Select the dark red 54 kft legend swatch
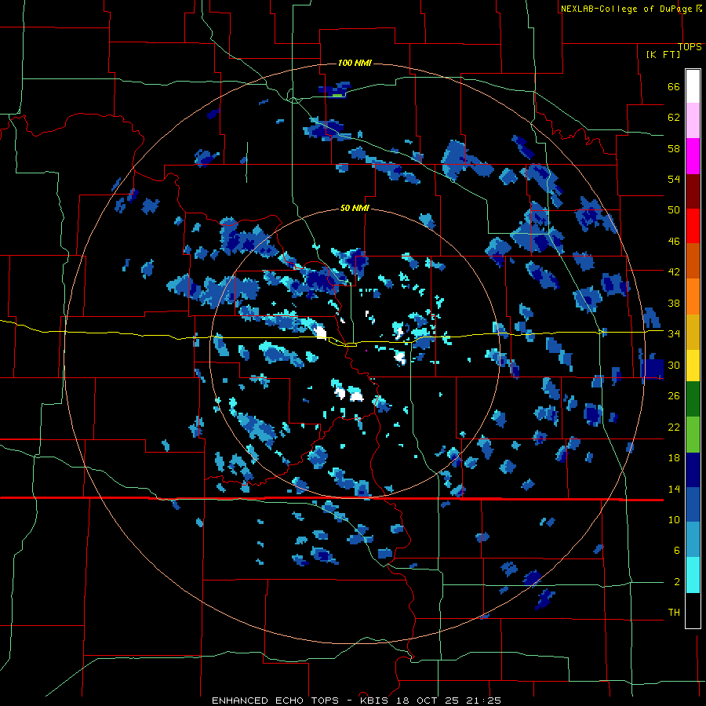The height and width of the screenshot is (706, 706). tap(693, 191)
